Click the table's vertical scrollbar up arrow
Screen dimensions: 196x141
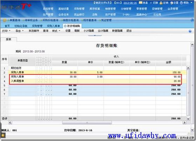coord(188,68)
